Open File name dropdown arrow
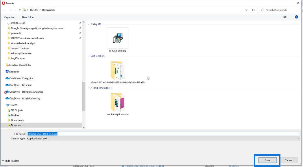 click(299, 134)
